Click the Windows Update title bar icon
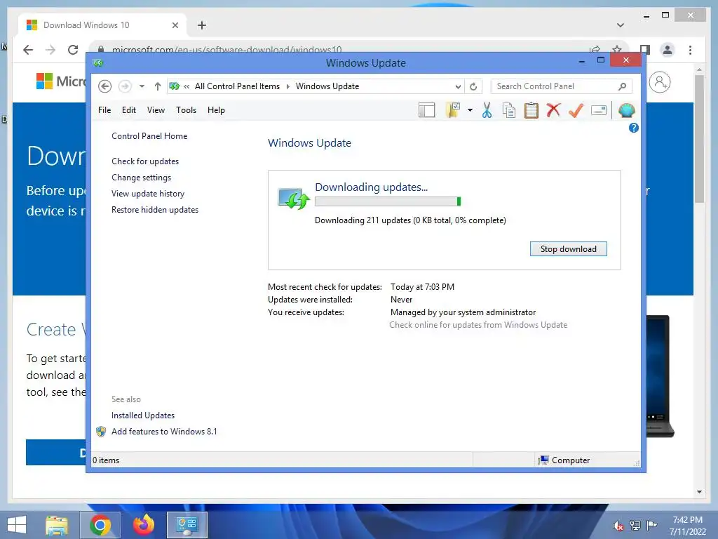 click(x=98, y=62)
